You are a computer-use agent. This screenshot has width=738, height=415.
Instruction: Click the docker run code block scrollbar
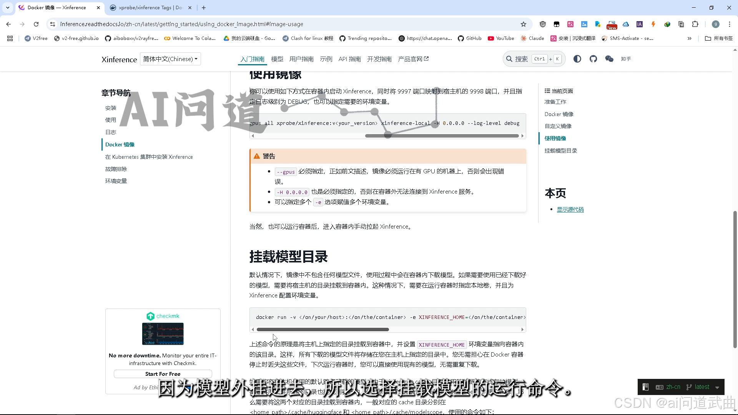tap(322, 329)
